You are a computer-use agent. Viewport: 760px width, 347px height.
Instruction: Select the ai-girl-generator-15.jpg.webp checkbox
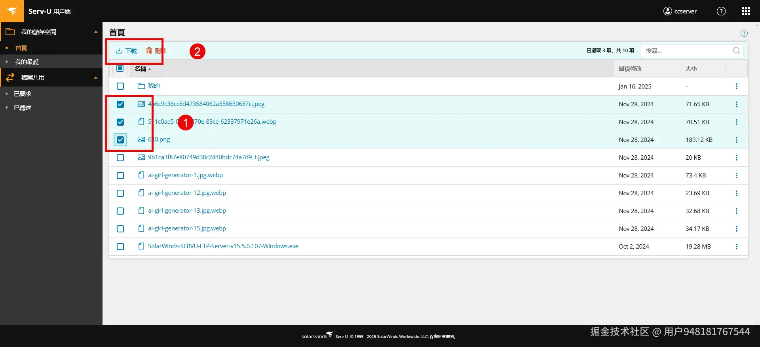120,229
